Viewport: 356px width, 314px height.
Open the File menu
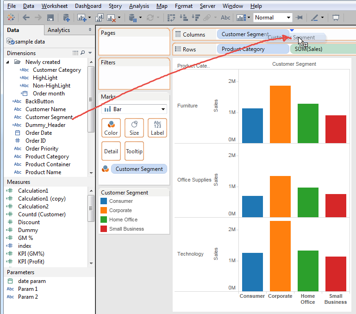click(12, 6)
